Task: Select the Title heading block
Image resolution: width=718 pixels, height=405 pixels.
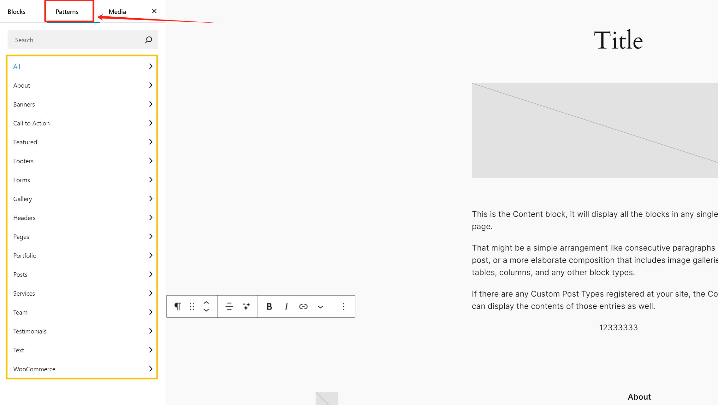Action: [618, 40]
